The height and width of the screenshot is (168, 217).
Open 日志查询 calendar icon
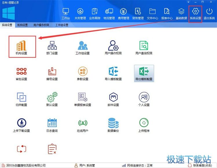click(52, 125)
